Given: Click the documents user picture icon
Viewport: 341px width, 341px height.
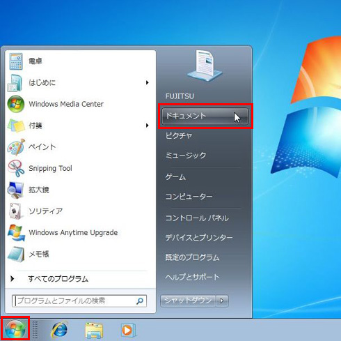Looking at the screenshot, I should (x=205, y=66).
